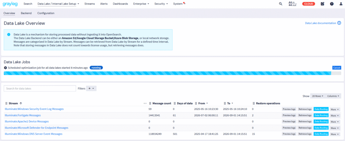Open the 20 Rows dropdown
Viewport: 345px width, 141px height.
point(318,96)
